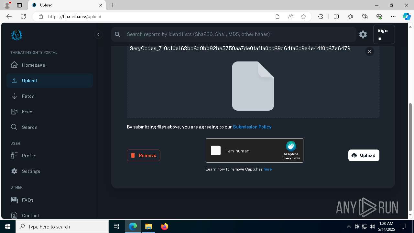Launch Firefox from taskbar
The height and width of the screenshot is (233, 414).
coord(165,227)
